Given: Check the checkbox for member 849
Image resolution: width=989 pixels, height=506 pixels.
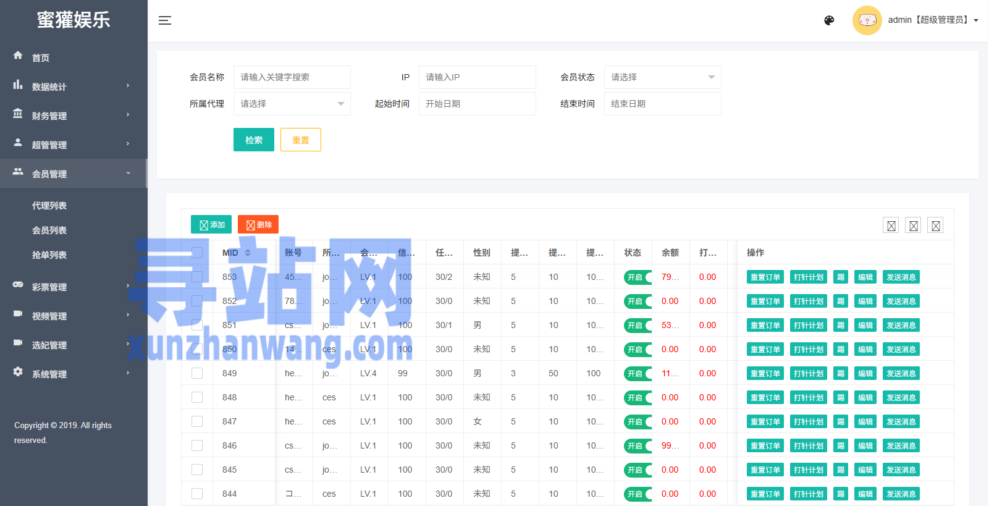Looking at the screenshot, I should coord(197,373).
